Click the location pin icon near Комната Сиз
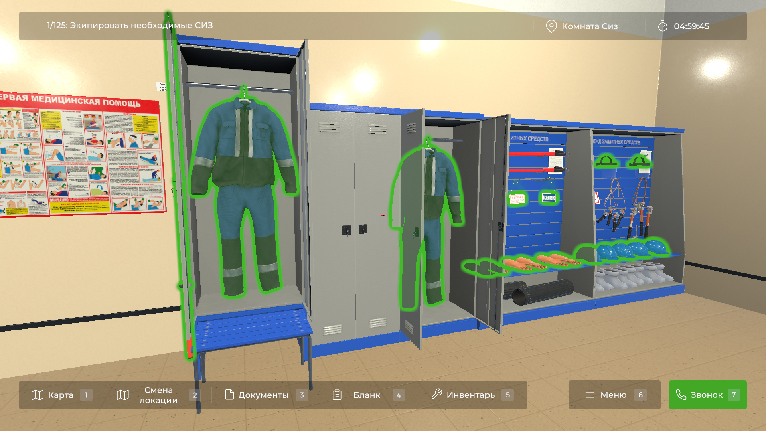Viewport: 766px width, 431px height. tap(551, 26)
